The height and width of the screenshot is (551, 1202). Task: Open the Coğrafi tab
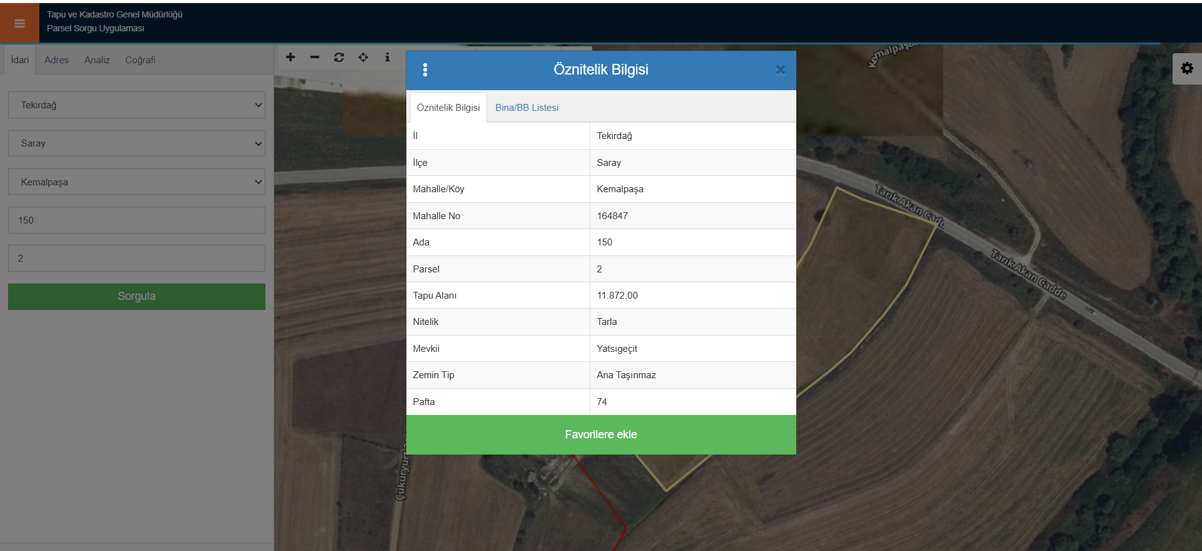140,60
